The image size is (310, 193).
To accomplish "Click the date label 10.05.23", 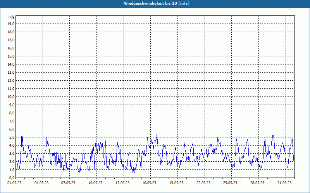I will point(95,183).
